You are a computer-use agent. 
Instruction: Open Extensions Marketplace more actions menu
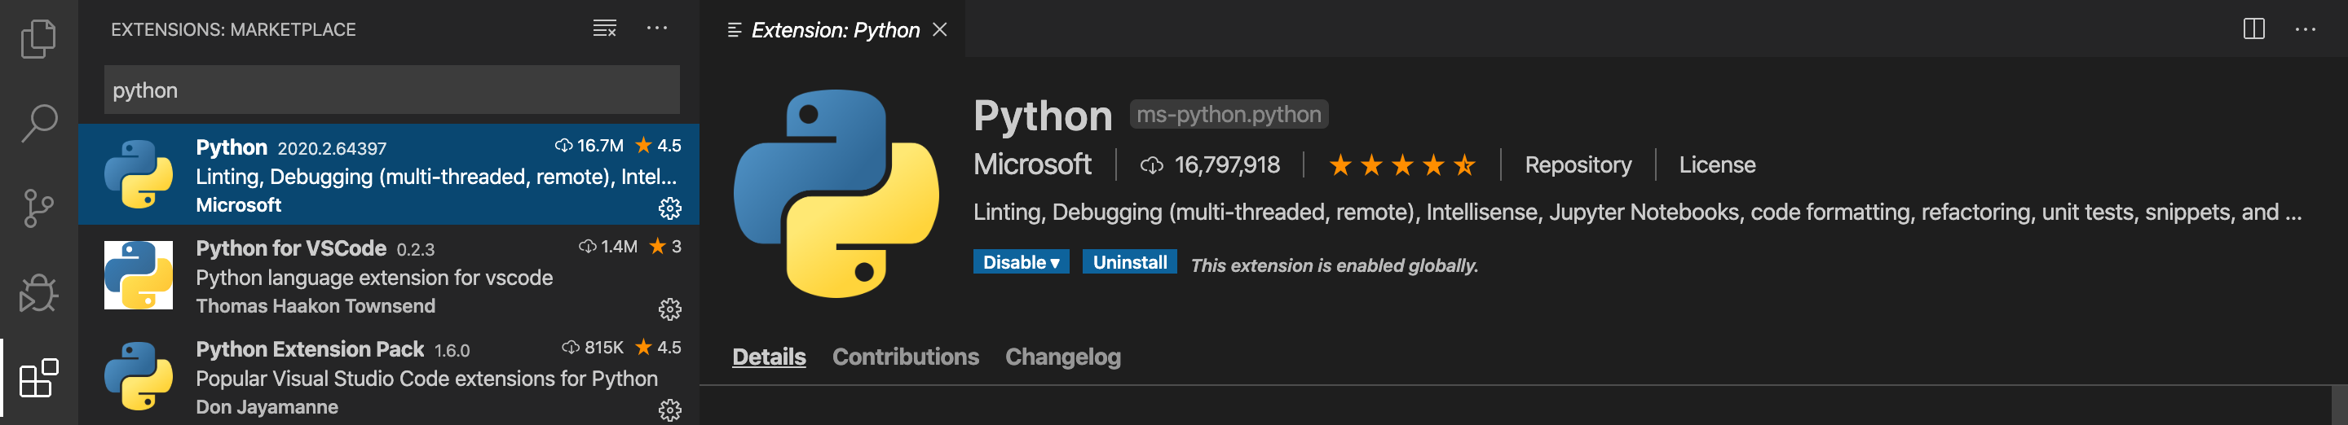tap(656, 28)
